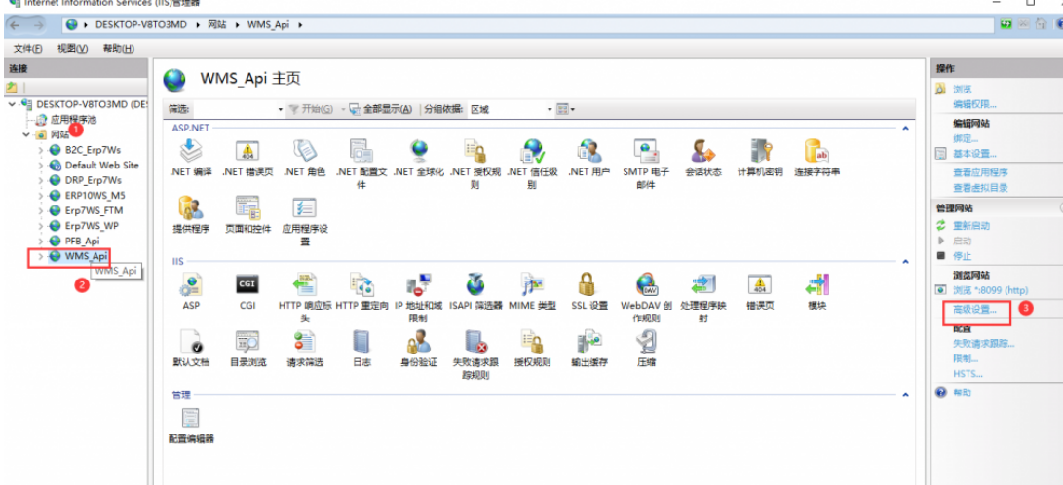Expand the Default Web Site node
Image resolution: width=1063 pixels, height=485 pixels.
click(41, 165)
